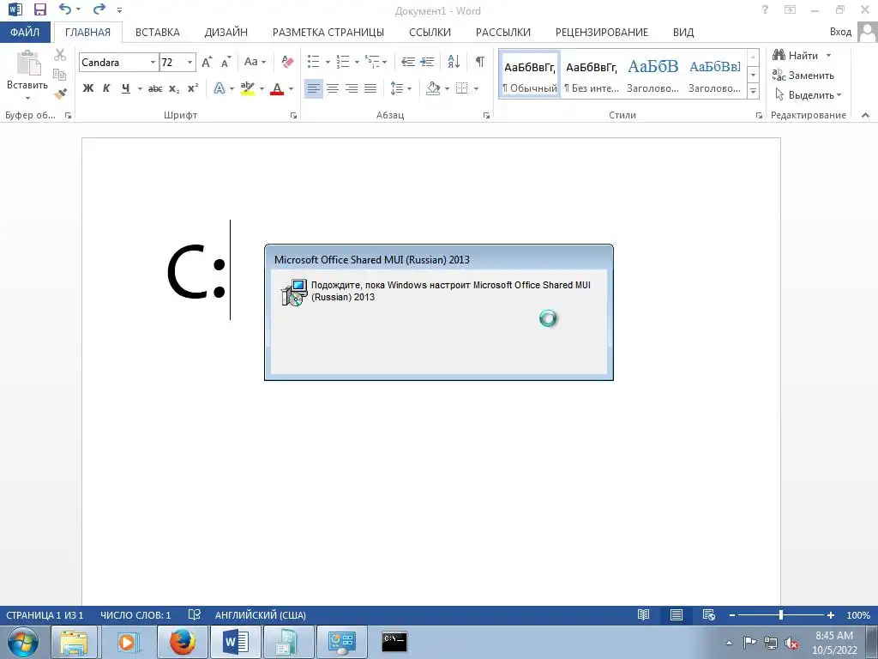Justify the text alignment
The width and height of the screenshot is (878, 659).
(370, 88)
